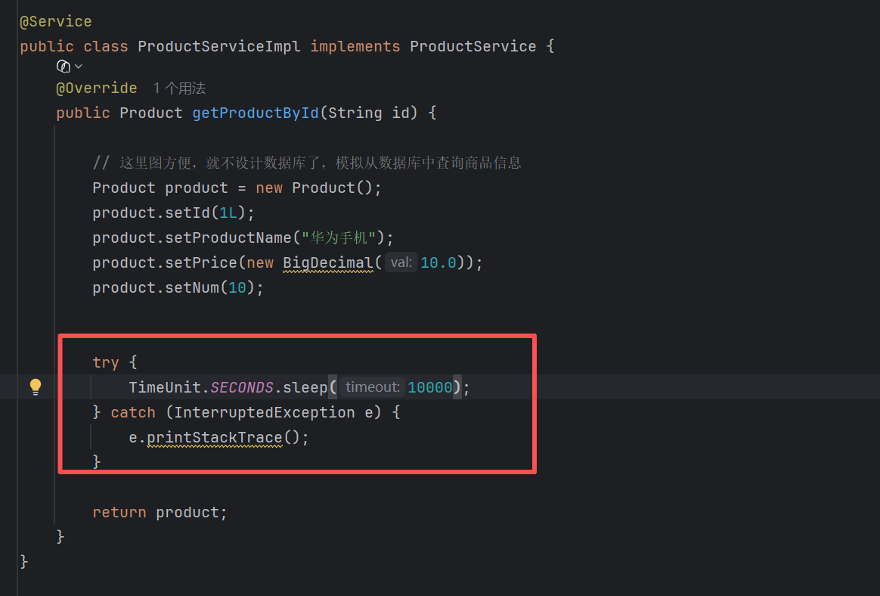
Task: Click the SECONDS constant
Action: [242, 387]
